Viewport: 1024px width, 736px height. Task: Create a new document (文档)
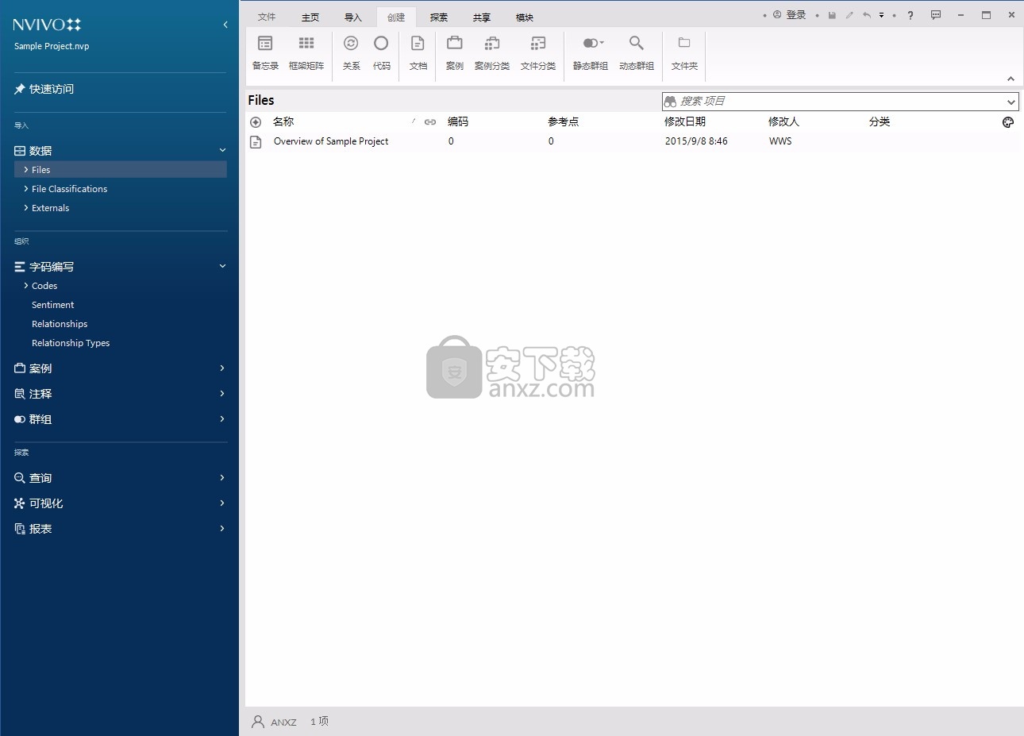(418, 53)
